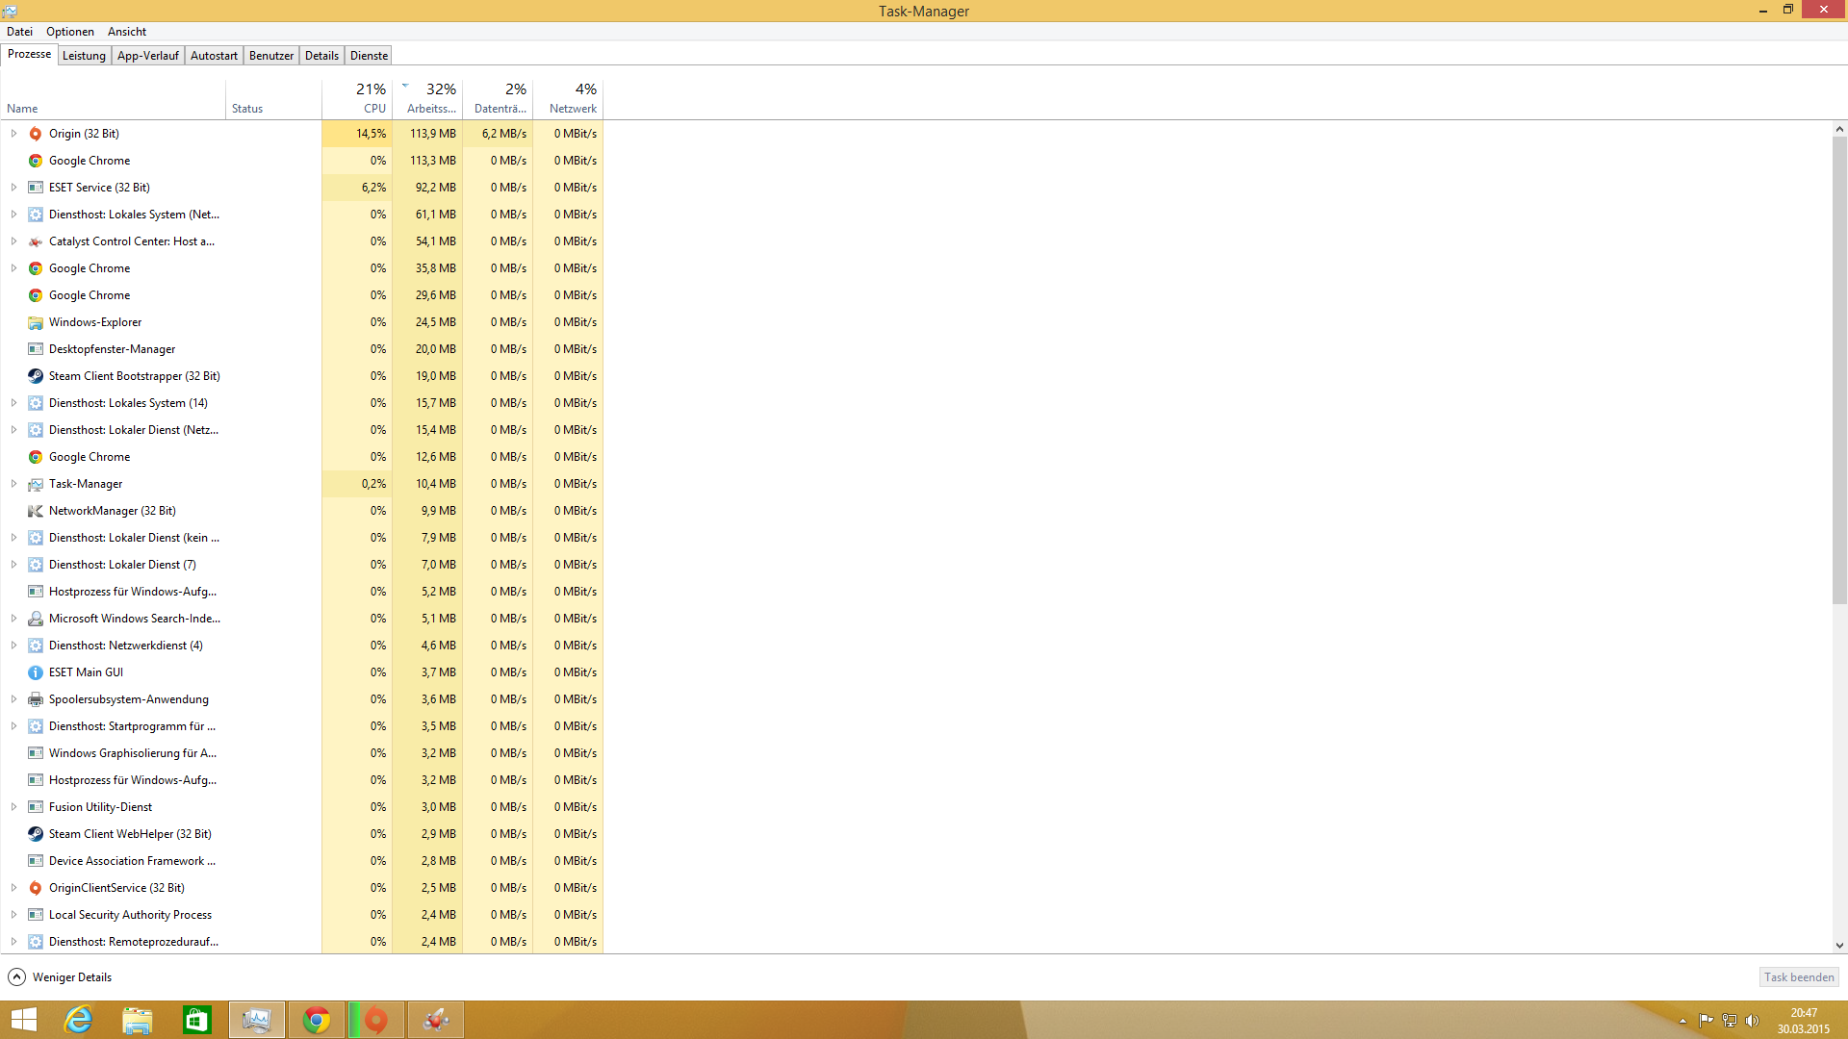
Task: Click the scrollbar down arrow
Action: click(x=1839, y=946)
